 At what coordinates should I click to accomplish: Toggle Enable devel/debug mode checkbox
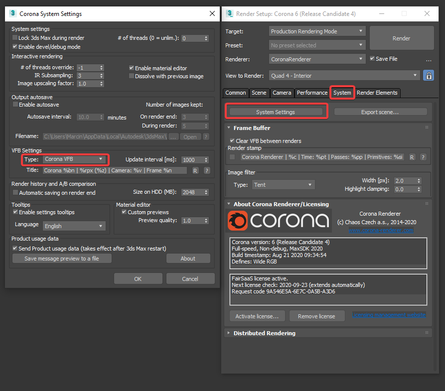coord(15,46)
